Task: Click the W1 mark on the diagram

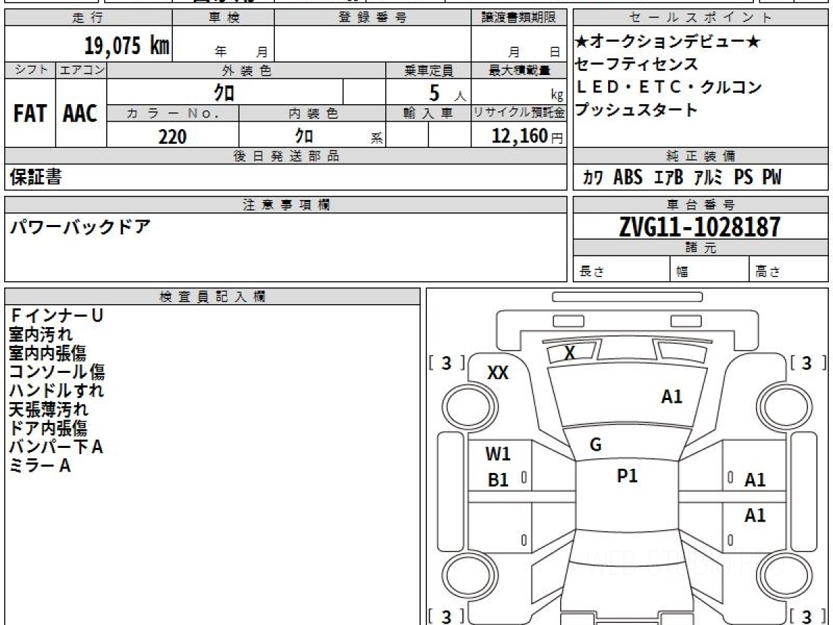Action: coord(498,455)
